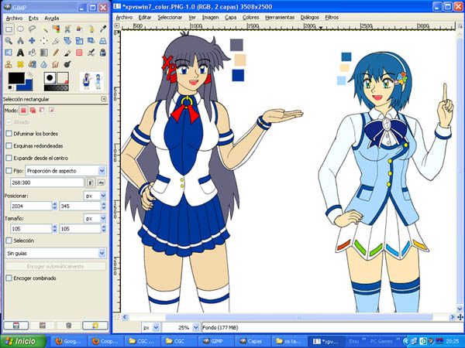Open the Archivo menu in the GIMP toolbox
Screen dimensions: 465x348
(x=14, y=19)
